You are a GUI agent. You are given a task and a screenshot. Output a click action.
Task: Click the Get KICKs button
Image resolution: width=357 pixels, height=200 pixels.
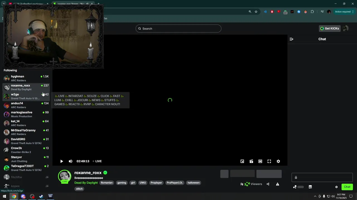tap(330, 28)
